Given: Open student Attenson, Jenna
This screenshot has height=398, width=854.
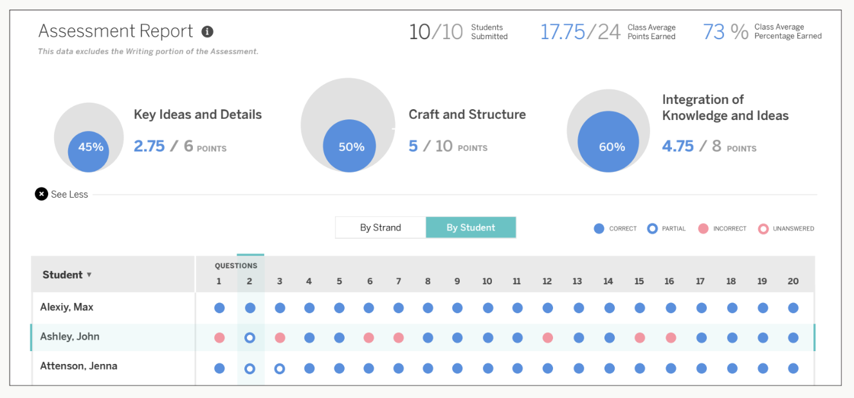Looking at the screenshot, I should tap(78, 366).
